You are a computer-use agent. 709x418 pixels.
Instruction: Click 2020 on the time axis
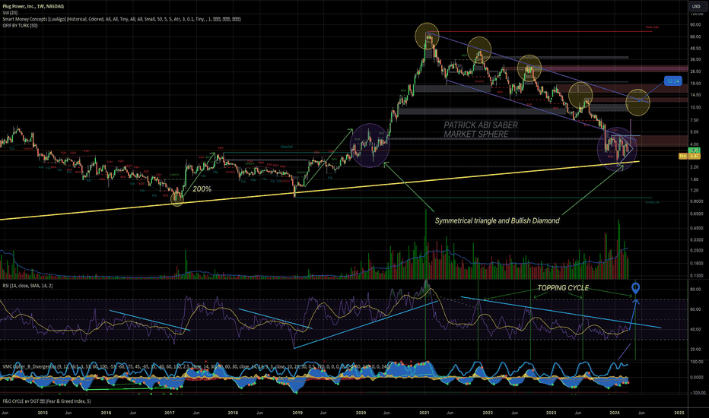pos(361,413)
